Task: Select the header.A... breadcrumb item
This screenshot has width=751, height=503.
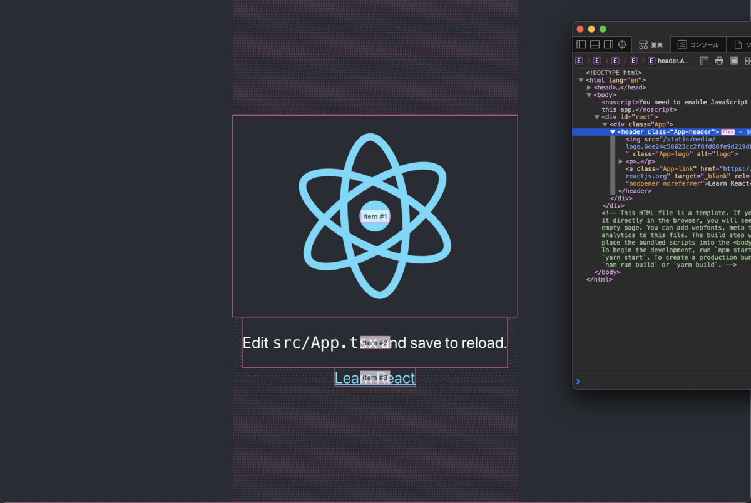Action: pos(668,61)
